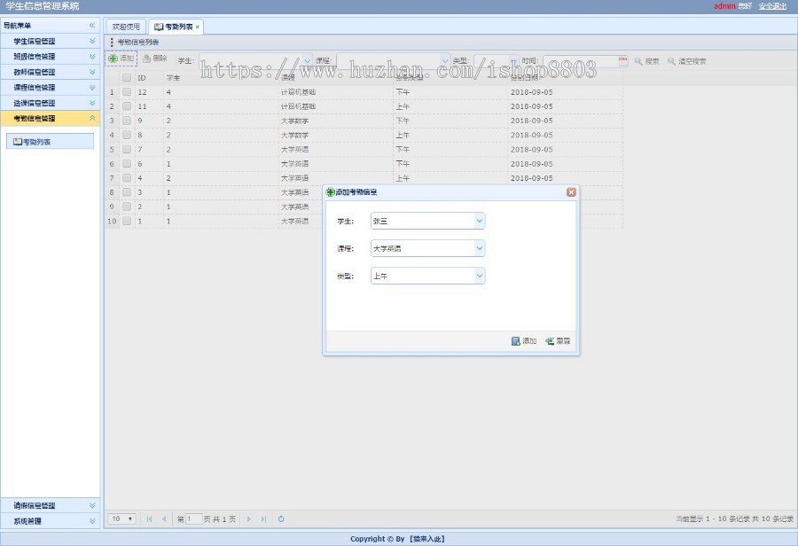The image size is (798, 546).
Task: Check the checkbox on row ID 12
Action: (127, 91)
